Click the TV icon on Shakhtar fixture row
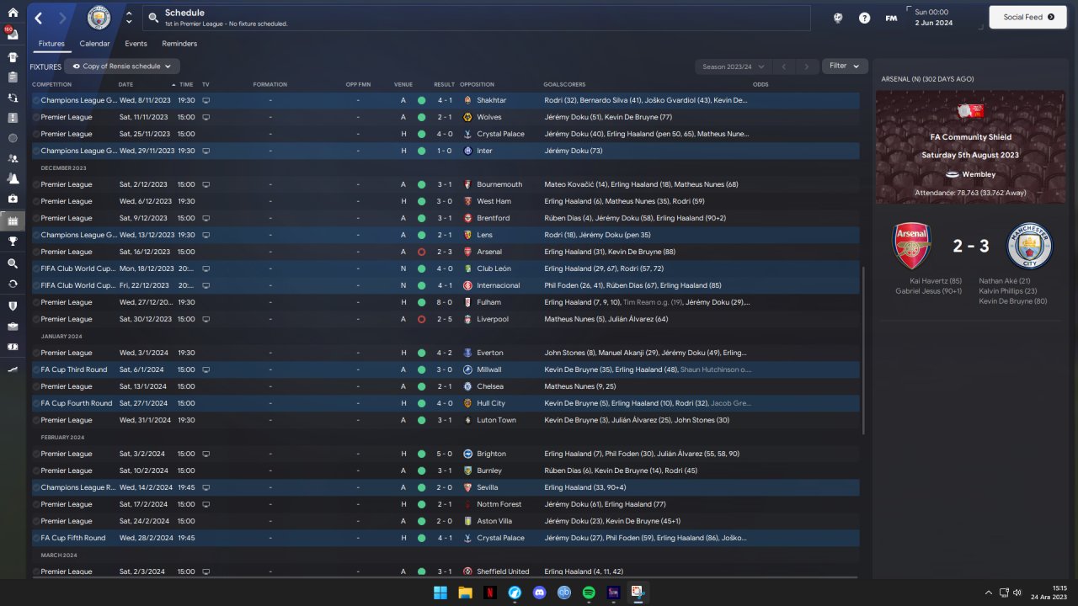This screenshot has width=1078, height=606. click(205, 100)
